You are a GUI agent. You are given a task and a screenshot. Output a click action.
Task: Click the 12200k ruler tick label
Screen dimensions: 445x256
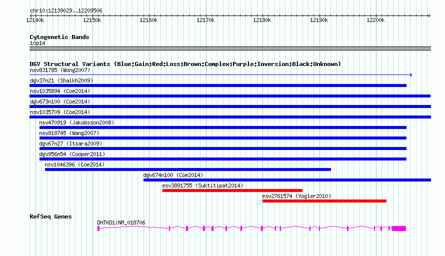(376, 20)
